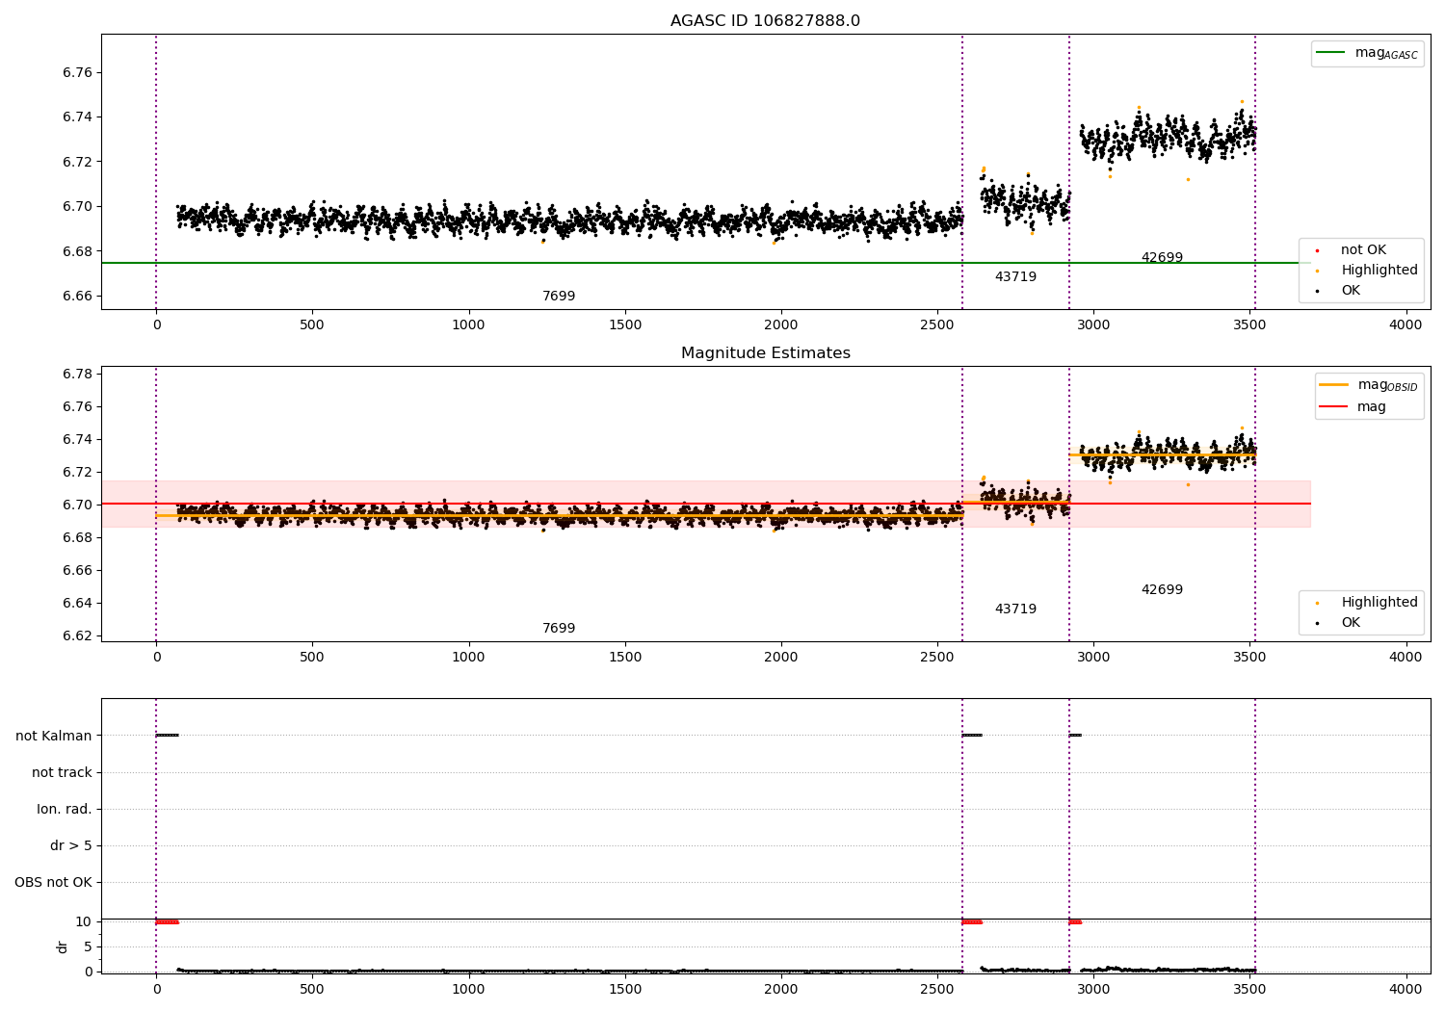1445x1011 pixels.
Task: Click the 'not Kalman' markers near x=2950
Action: click(1075, 735)
